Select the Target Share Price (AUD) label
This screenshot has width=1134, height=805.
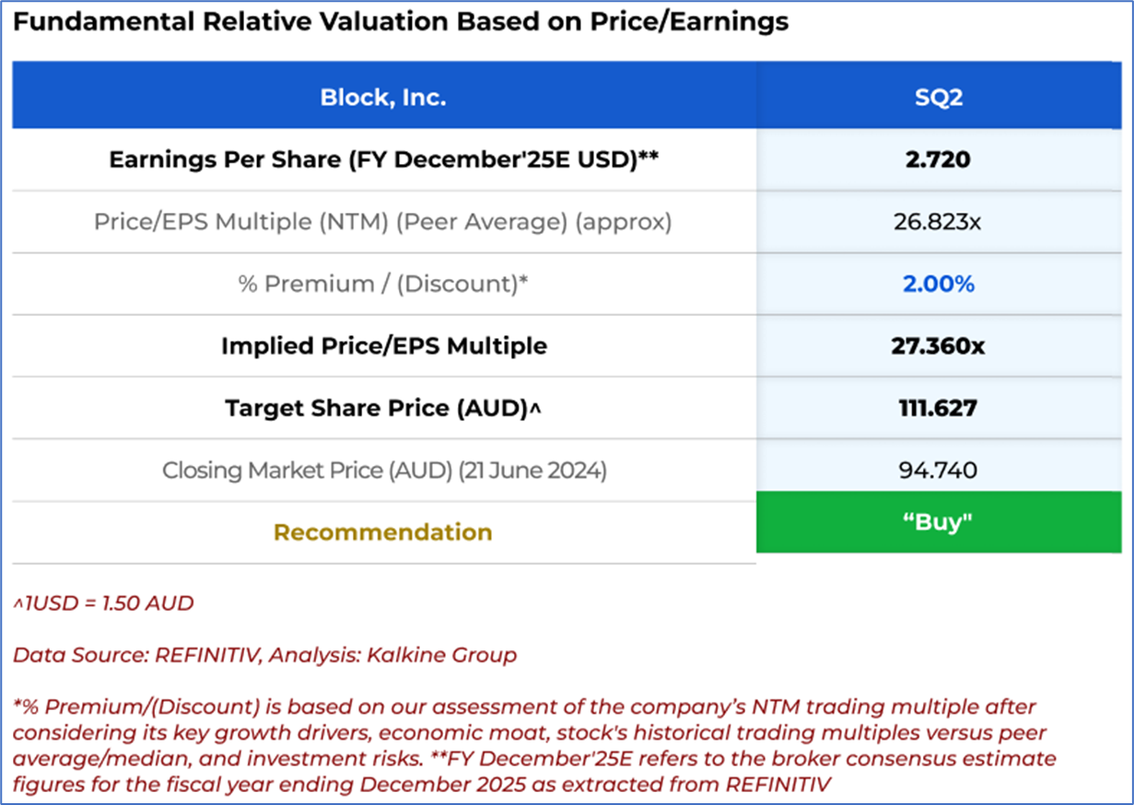click(383, 408)
